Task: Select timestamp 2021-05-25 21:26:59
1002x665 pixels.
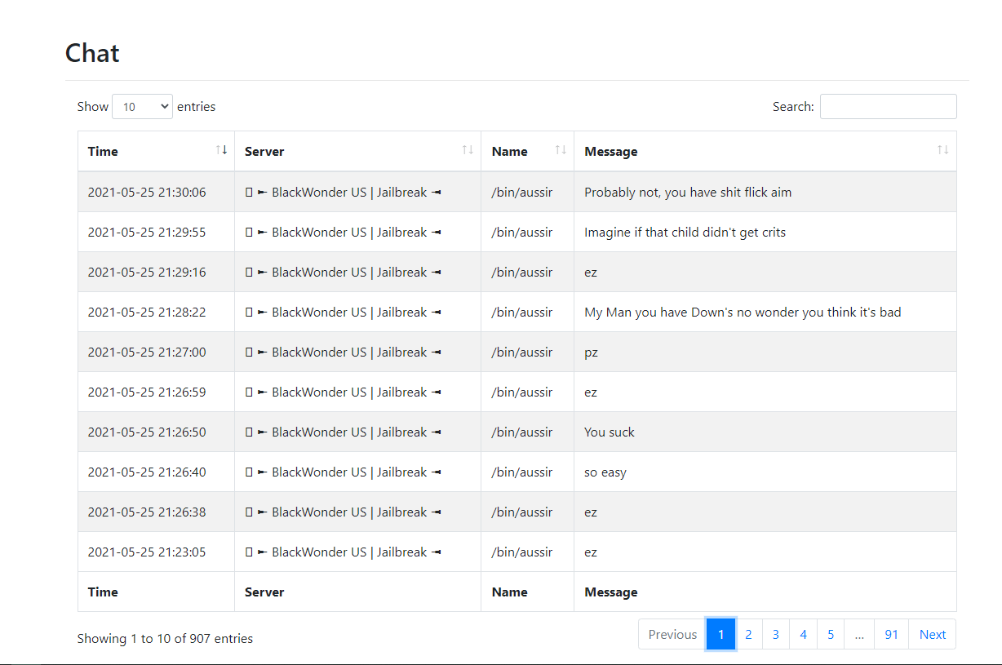Action: pos(147,392)
